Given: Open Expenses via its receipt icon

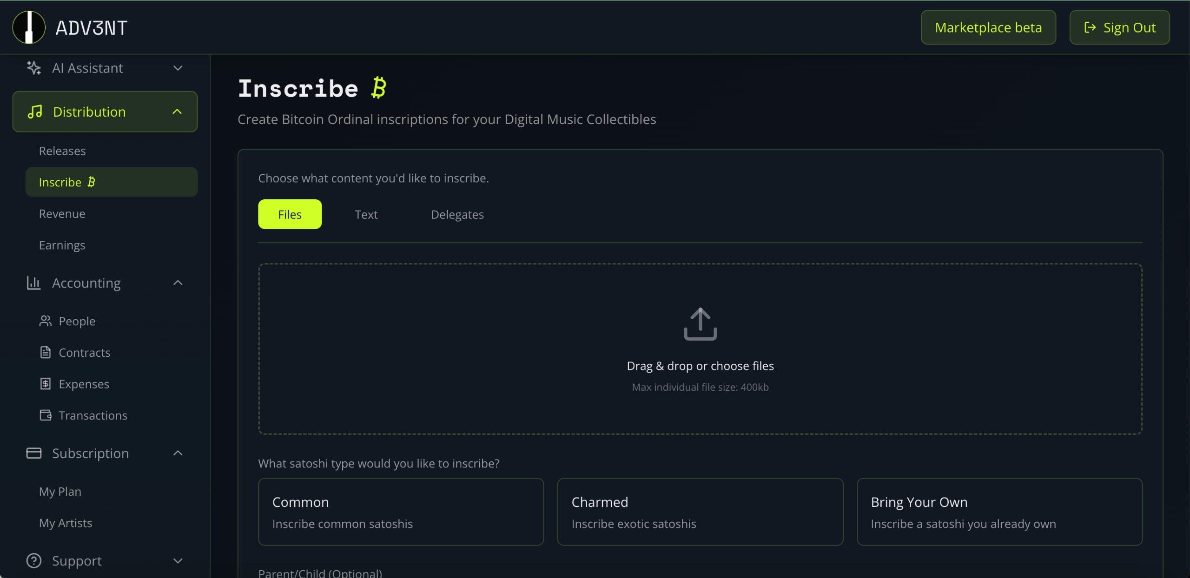Looking at the screenshot, I should 45,384.
